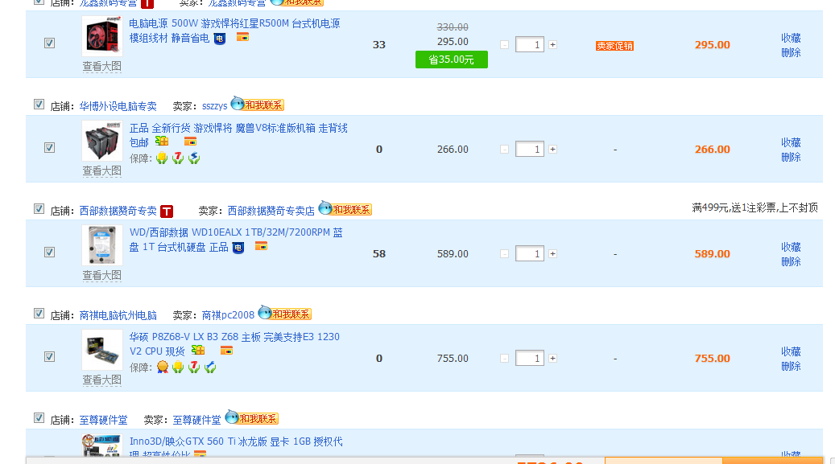Image resolution: width=835 pixels, height=464 pixels.
Task: Contact 至尊硬件堂 seller via 和我联系 icon
Action: (x=252, y=417)
